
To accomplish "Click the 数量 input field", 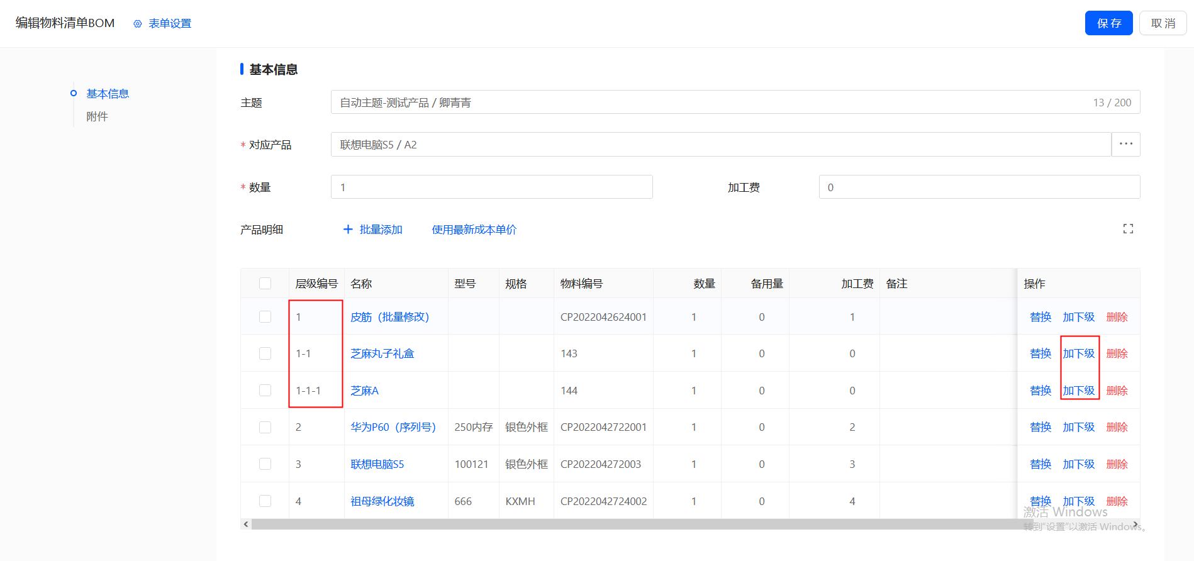I will pyautogui.click(x=491, y=187).
